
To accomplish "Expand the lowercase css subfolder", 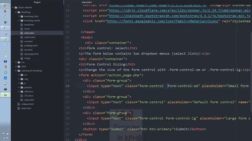I will click(x=19, y=75).
